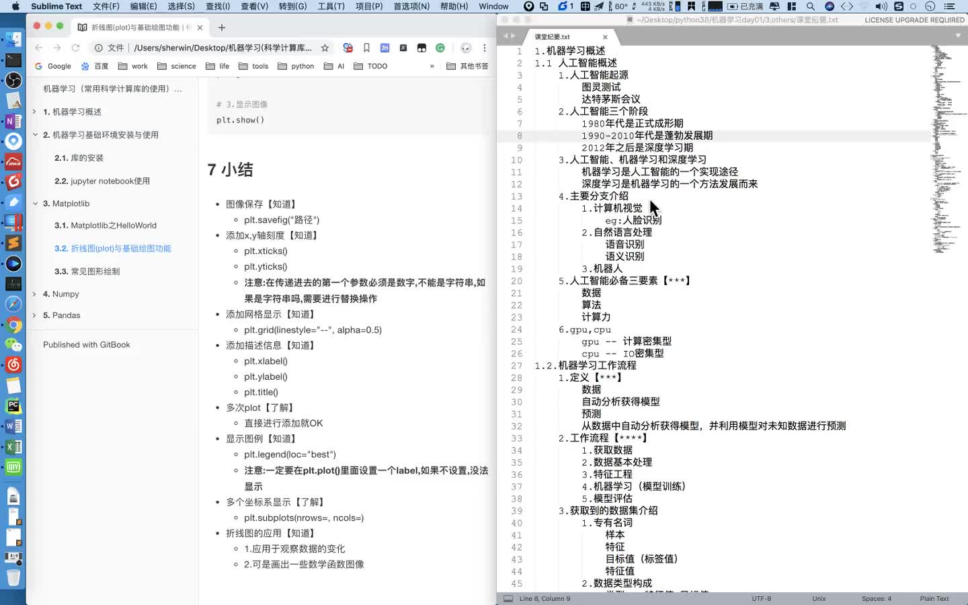Viewport: 968px width, 605px height.
Task: Open Siri from the menu bar
Action: 830,6
